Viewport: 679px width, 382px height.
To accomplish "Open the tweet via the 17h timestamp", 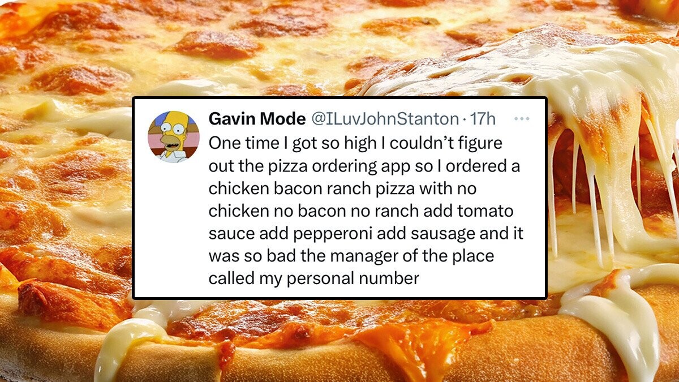I will tap(483, 119).
